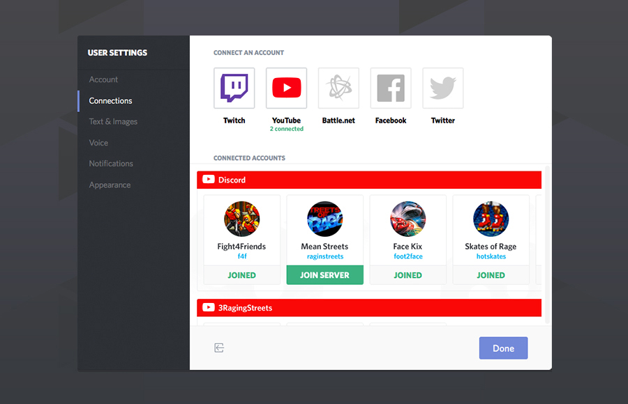Click the Face Kix server avatar

(x=408, y=219)
